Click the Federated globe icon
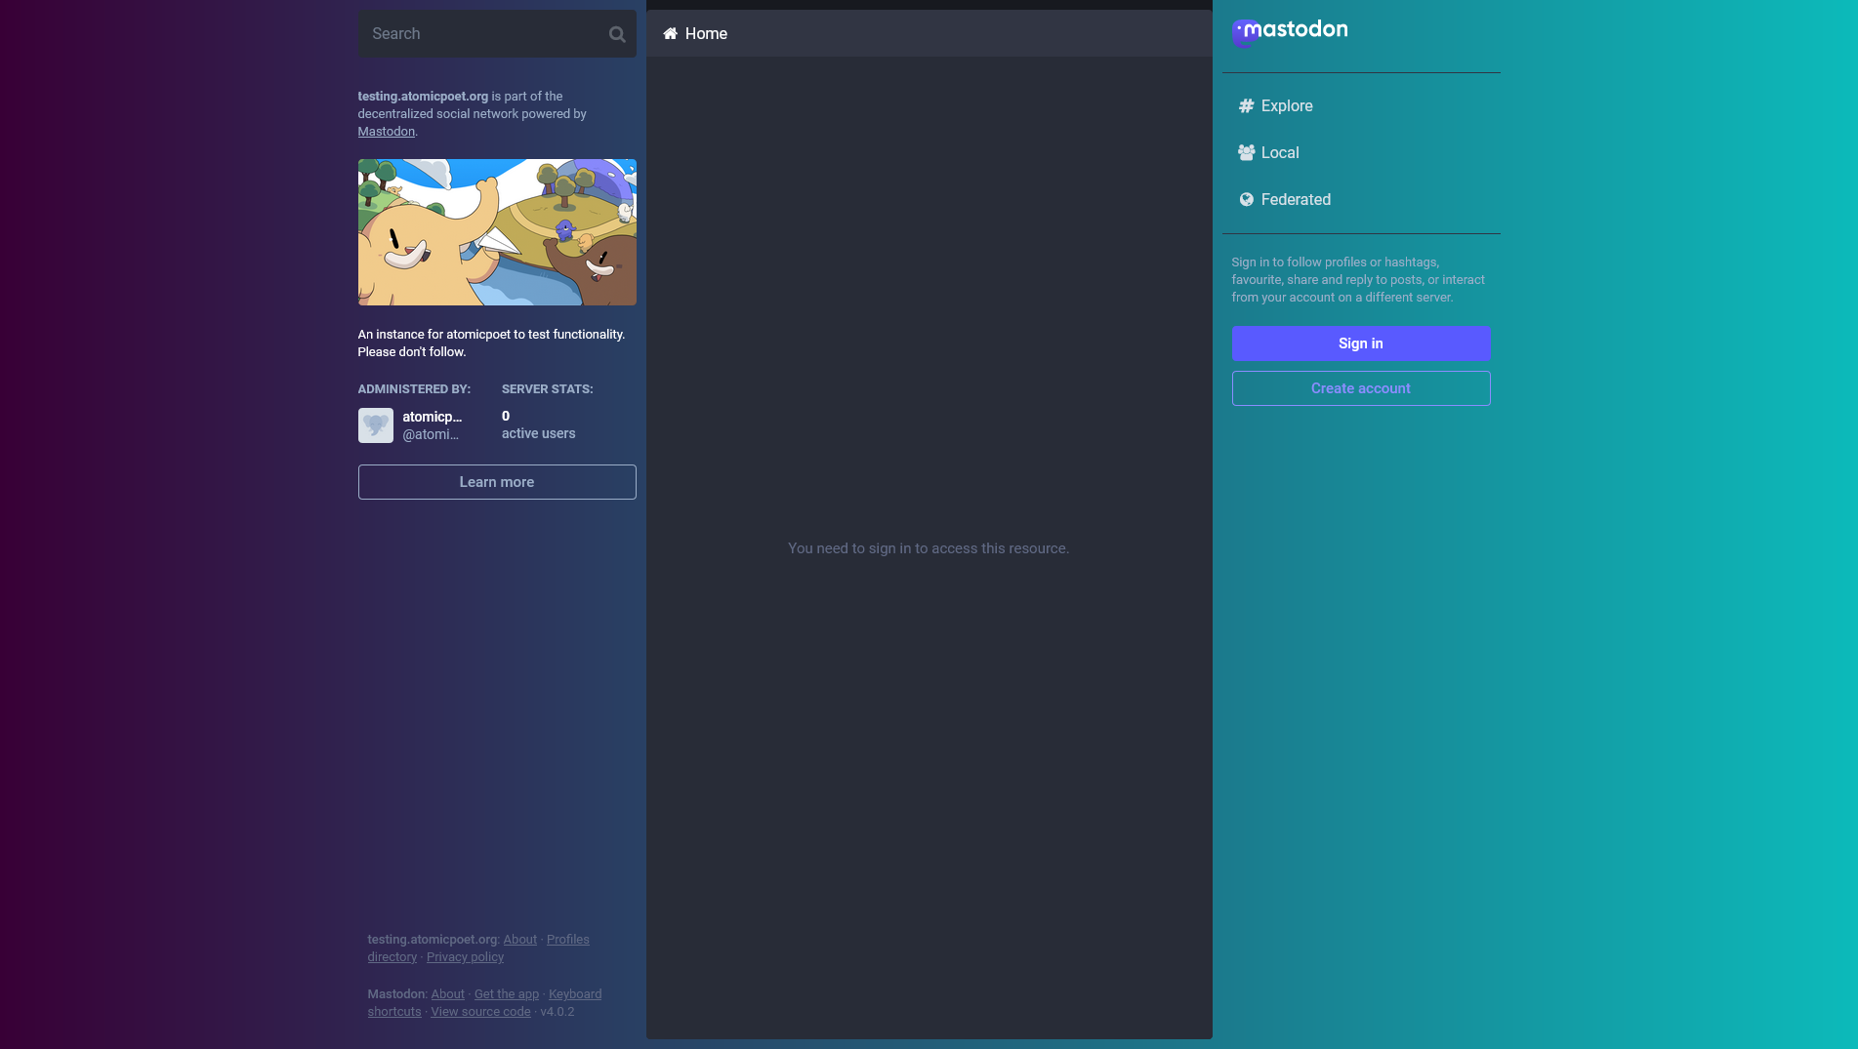Image resolution: width=1858 pixels, height=1049 pixels. tap(1246, 199)
